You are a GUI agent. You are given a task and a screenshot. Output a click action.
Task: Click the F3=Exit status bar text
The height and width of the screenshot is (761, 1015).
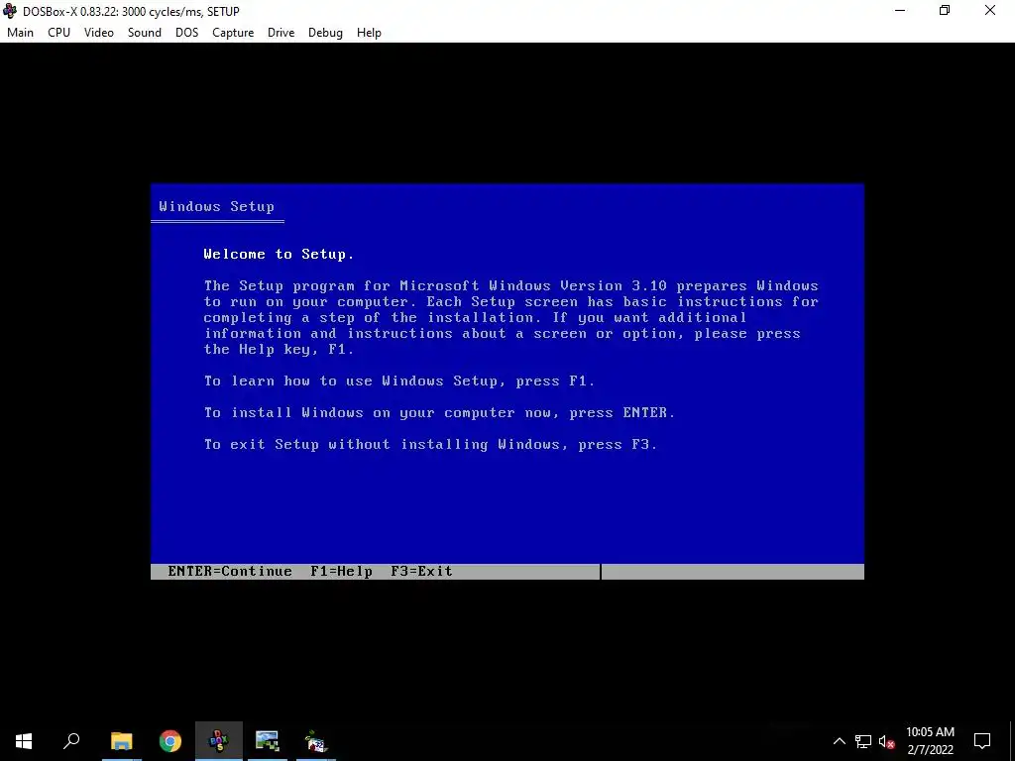[421, 572]
